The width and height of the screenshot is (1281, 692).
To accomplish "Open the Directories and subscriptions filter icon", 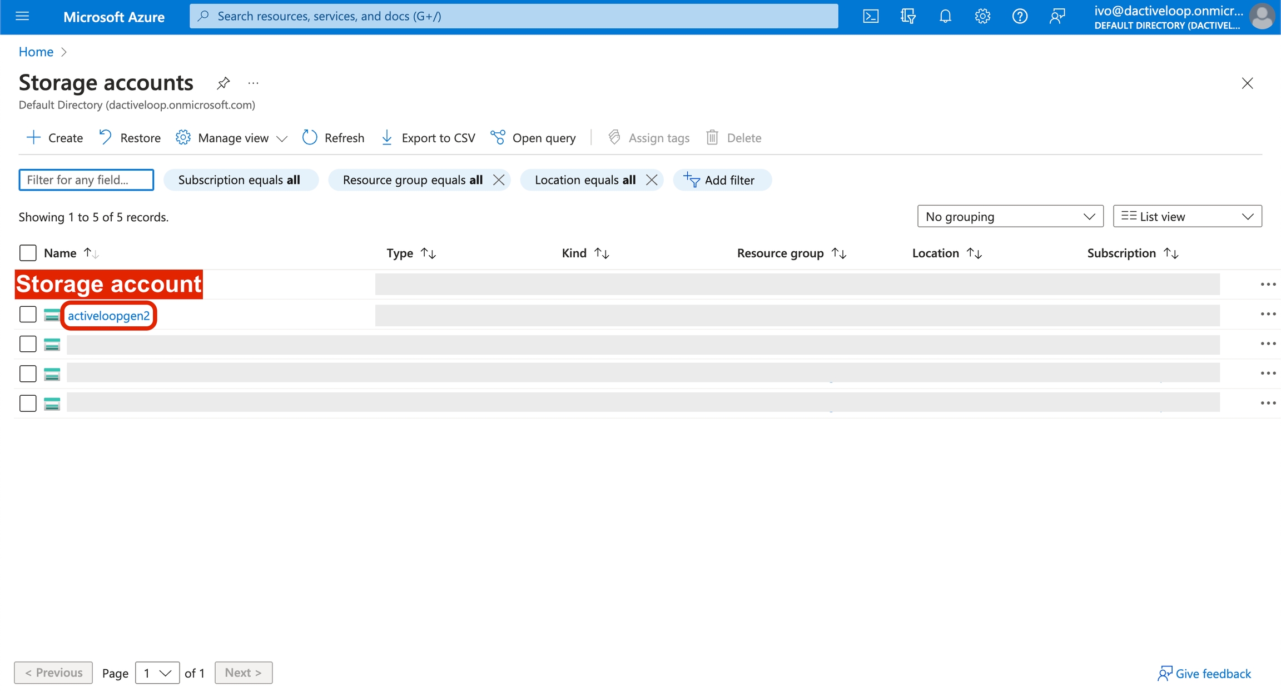I will 908,17.
